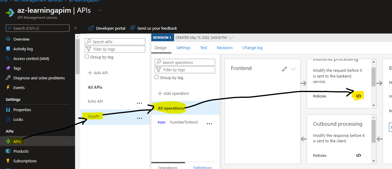Switch to the Change log tab
The height and width of the screenshot is (169, 392).
[252, 48]
